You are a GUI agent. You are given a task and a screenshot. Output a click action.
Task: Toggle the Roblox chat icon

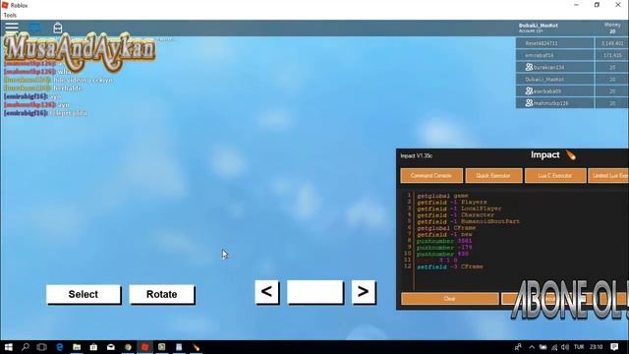pos(34,28)
